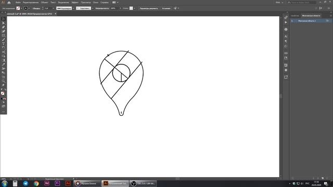Viewport: 333px width, 187px height.
Task: Click the vertical canvas scrollbar
Action: click(281, 96)
